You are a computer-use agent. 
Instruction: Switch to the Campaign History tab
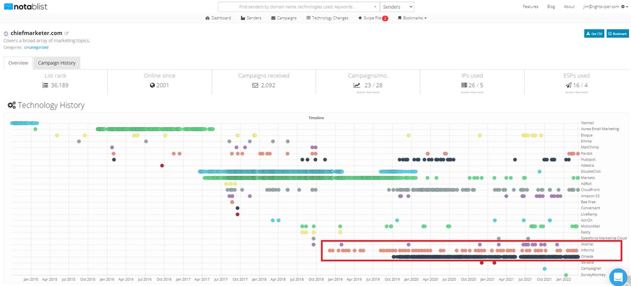click(x=56, y=63)
